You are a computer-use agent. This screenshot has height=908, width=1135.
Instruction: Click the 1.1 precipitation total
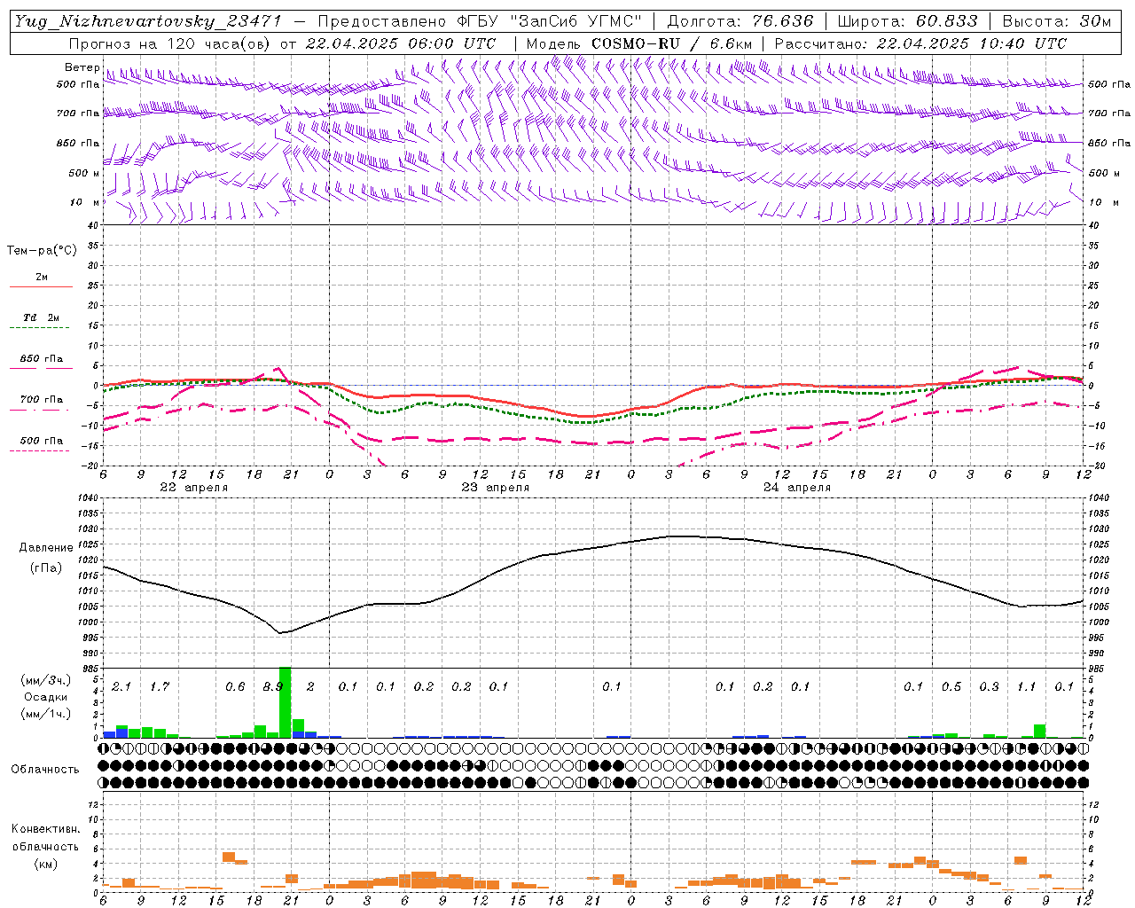point(1027,686)
